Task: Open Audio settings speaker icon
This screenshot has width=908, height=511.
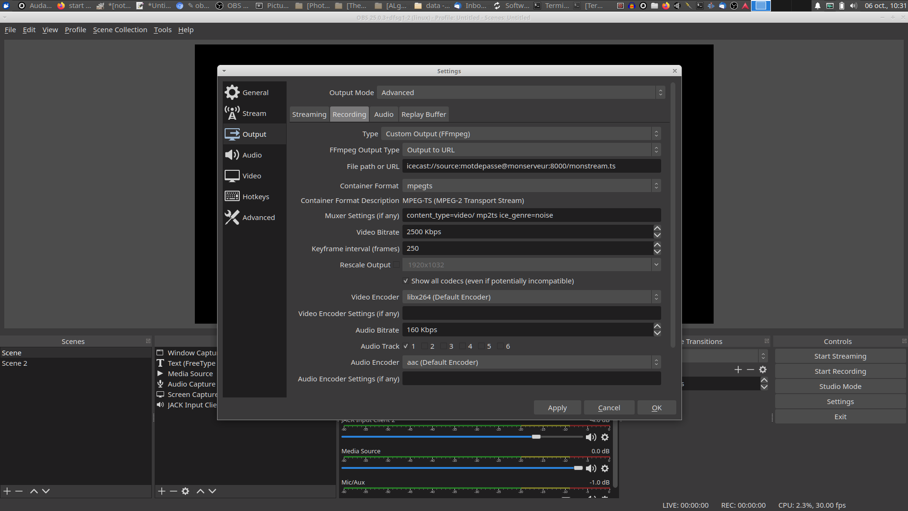Action: click(232, 155)
